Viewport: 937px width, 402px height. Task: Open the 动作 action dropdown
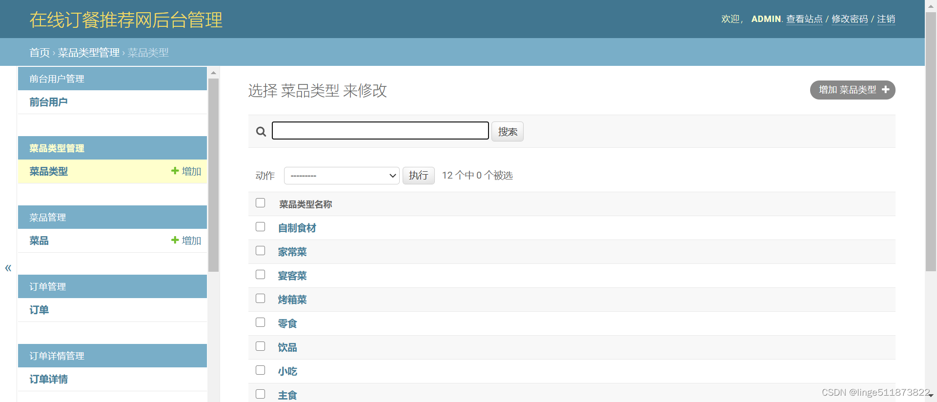(342, 176)
